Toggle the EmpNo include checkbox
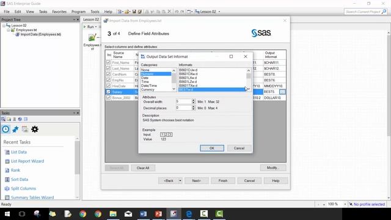This screenshot has width=391, height=220. click(108, 80)
